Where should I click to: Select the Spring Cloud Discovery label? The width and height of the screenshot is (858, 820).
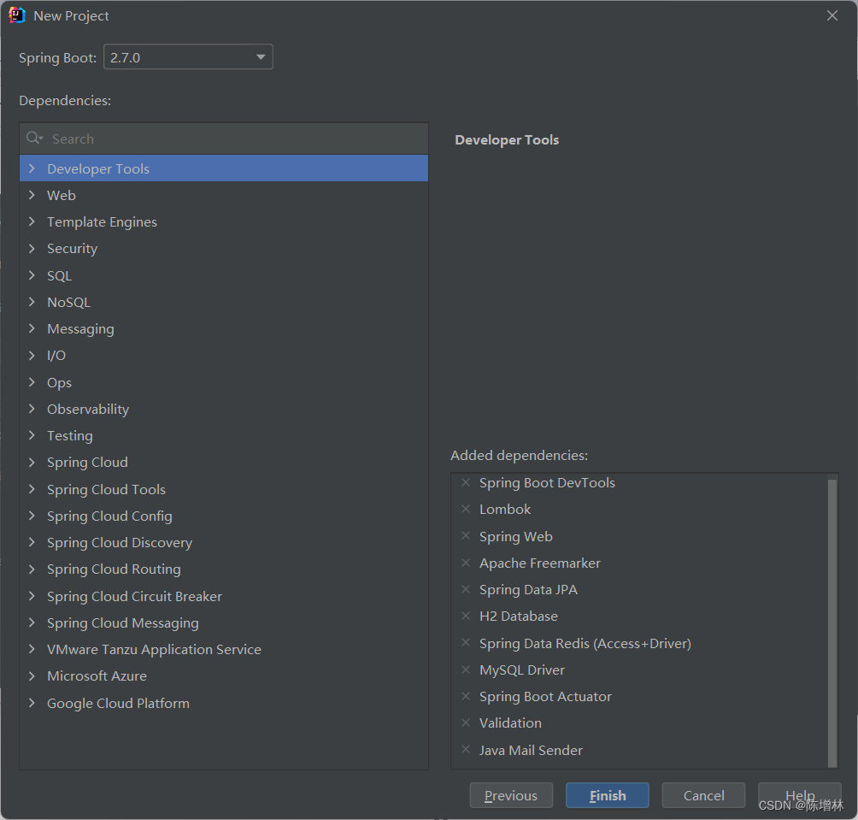(x=120, y=543)
